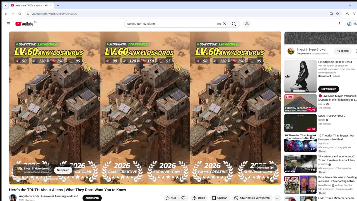Image resolution: width=357 pixels, height=201 pixels.
Task: Click MS NOW channel name
Action: click(323, 164)
